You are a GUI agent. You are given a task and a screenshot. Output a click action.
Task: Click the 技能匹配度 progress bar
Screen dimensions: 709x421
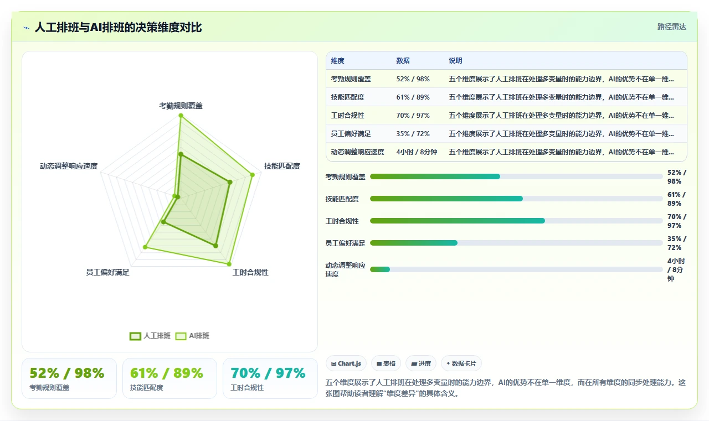point(516,199)
